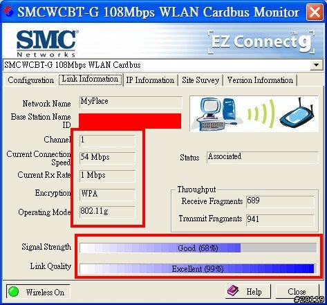
Task: Click the Signal Strength label
Action: [x=46, y=247]
